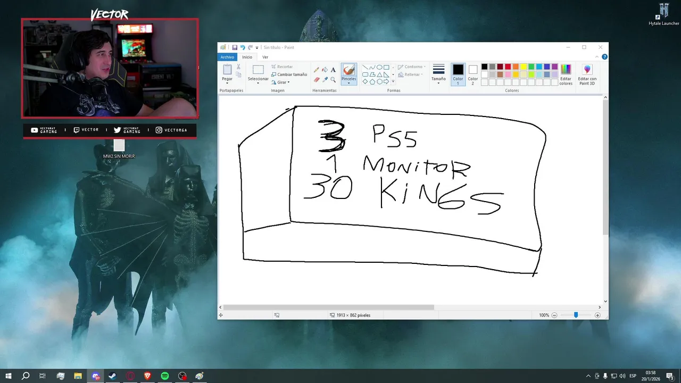The height and width of the screenshot is (383, 681).
Task: Select the Pencil tool in Paint
Action: coord(317,70)
